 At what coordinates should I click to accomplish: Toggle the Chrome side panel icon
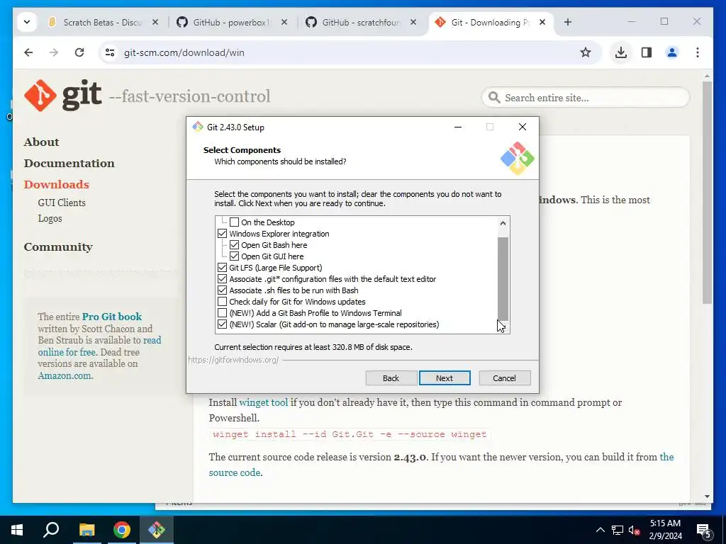point(647,52)
